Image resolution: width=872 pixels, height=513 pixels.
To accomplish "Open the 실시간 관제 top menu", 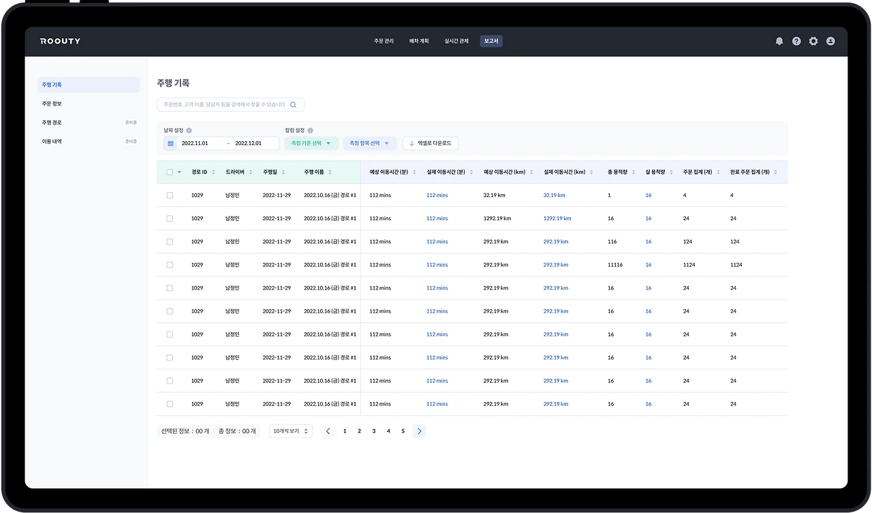I will 456,41.
